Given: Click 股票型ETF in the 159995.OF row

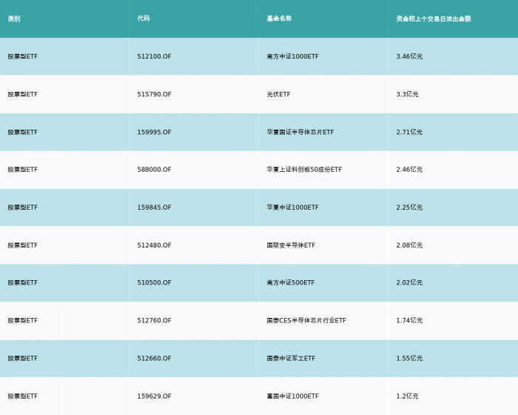Looking at the screenshot, I should pos(23,132).
